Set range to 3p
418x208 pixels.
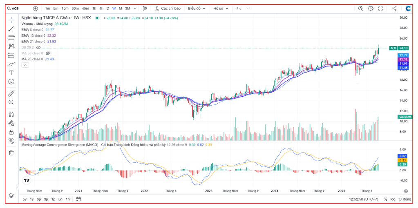46,199
